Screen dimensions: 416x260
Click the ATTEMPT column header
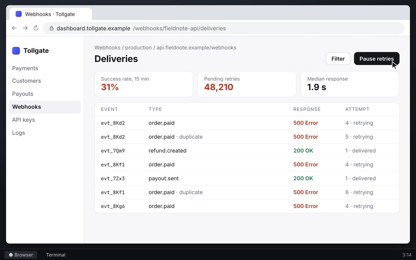tap(357, 109)
